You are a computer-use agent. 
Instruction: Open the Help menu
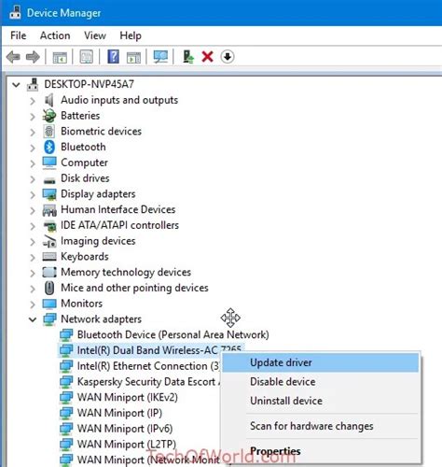(x=131, y=35)
